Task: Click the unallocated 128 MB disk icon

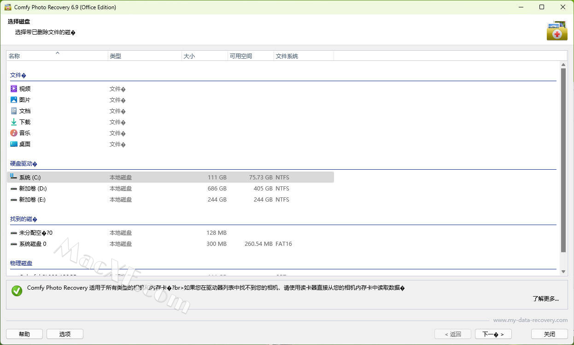Action: (14, 232)
